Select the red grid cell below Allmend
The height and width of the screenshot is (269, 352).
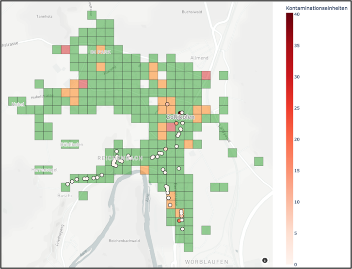point(206,75)
